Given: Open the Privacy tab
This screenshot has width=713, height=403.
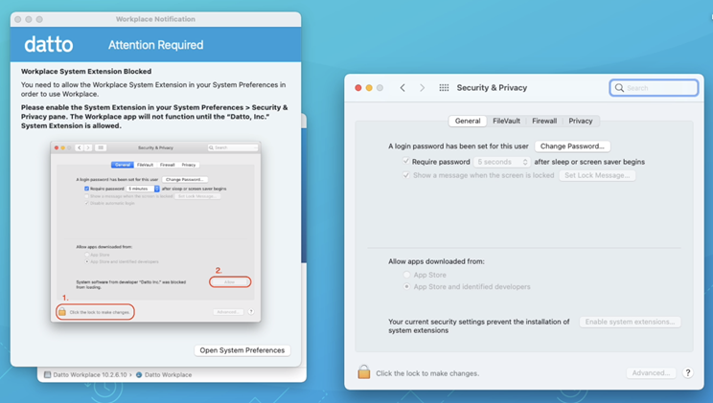Looking at the screenshot, I should [580, 122].
